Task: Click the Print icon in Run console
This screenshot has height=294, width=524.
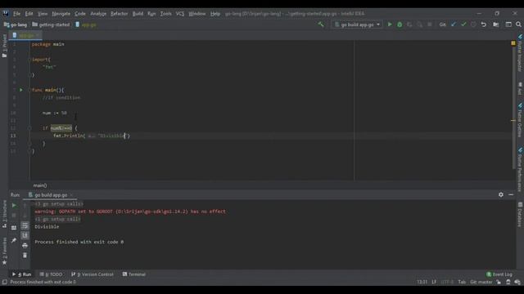Action: (25, 245)
